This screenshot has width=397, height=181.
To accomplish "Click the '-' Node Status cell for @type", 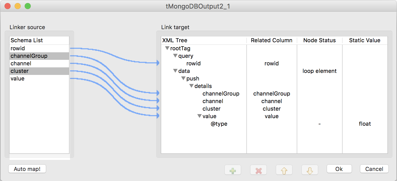I will pyautogui.click(x=319, y=124).
